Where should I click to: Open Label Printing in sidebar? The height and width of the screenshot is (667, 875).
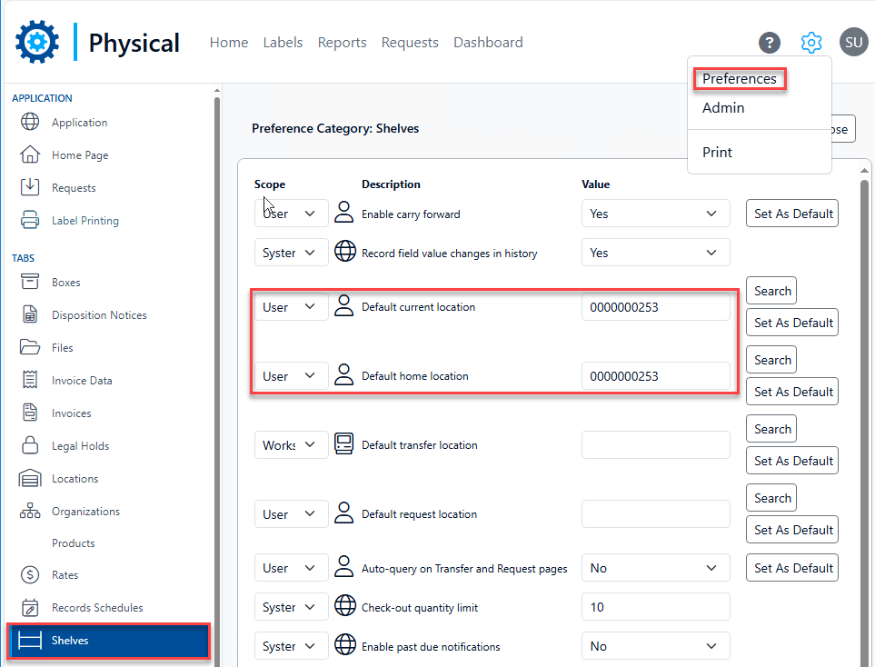tap(85, 221)
